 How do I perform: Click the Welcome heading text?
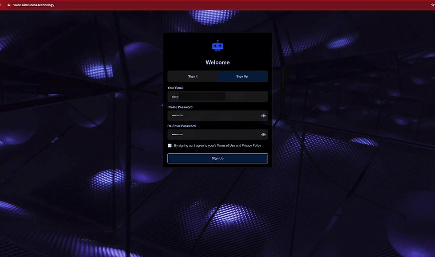[x=217, y=62]
